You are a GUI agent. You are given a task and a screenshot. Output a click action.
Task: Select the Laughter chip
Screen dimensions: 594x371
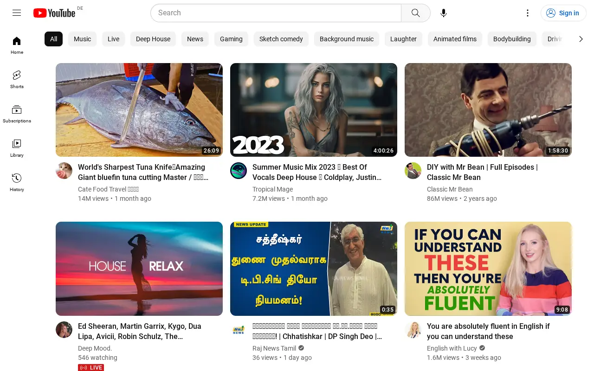click(403, 39)
